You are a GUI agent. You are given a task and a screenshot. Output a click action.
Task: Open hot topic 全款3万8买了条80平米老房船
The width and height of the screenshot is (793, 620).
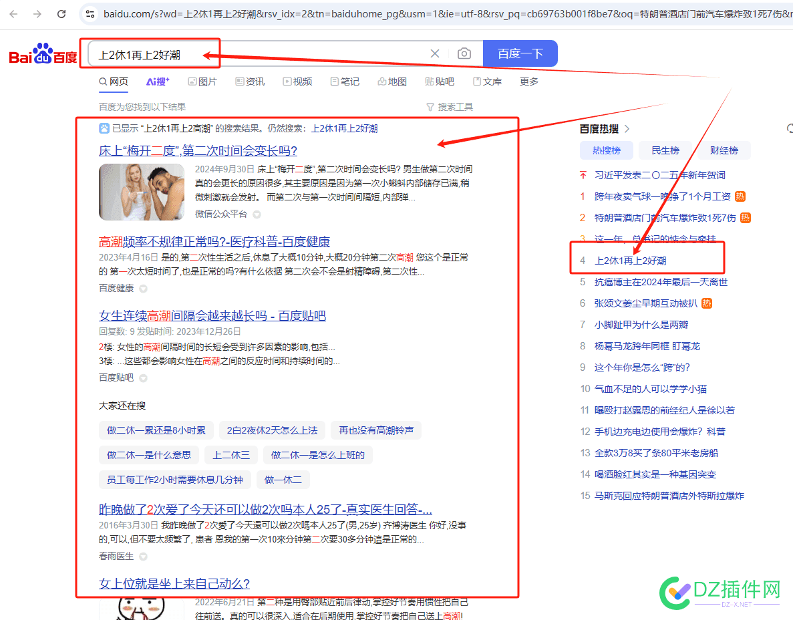[x=657, y=453]
